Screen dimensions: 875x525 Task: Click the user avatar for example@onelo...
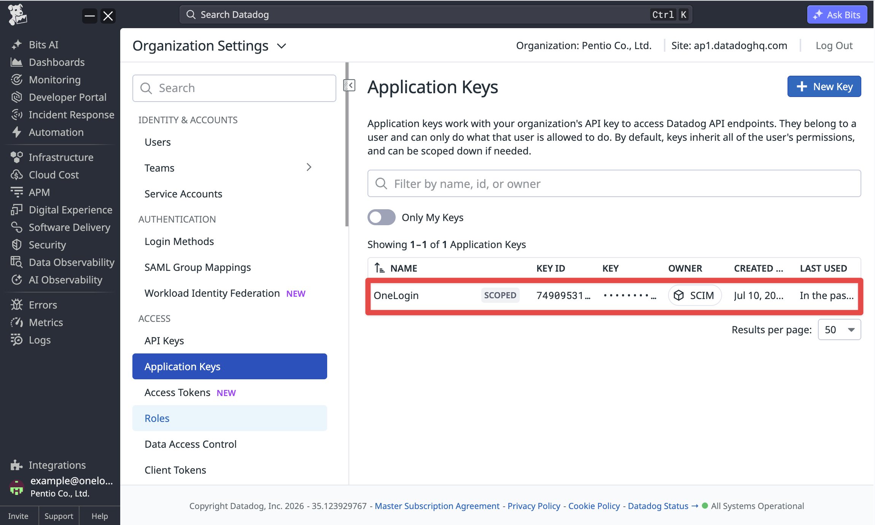pyautogui.click(x=16, y=487)
